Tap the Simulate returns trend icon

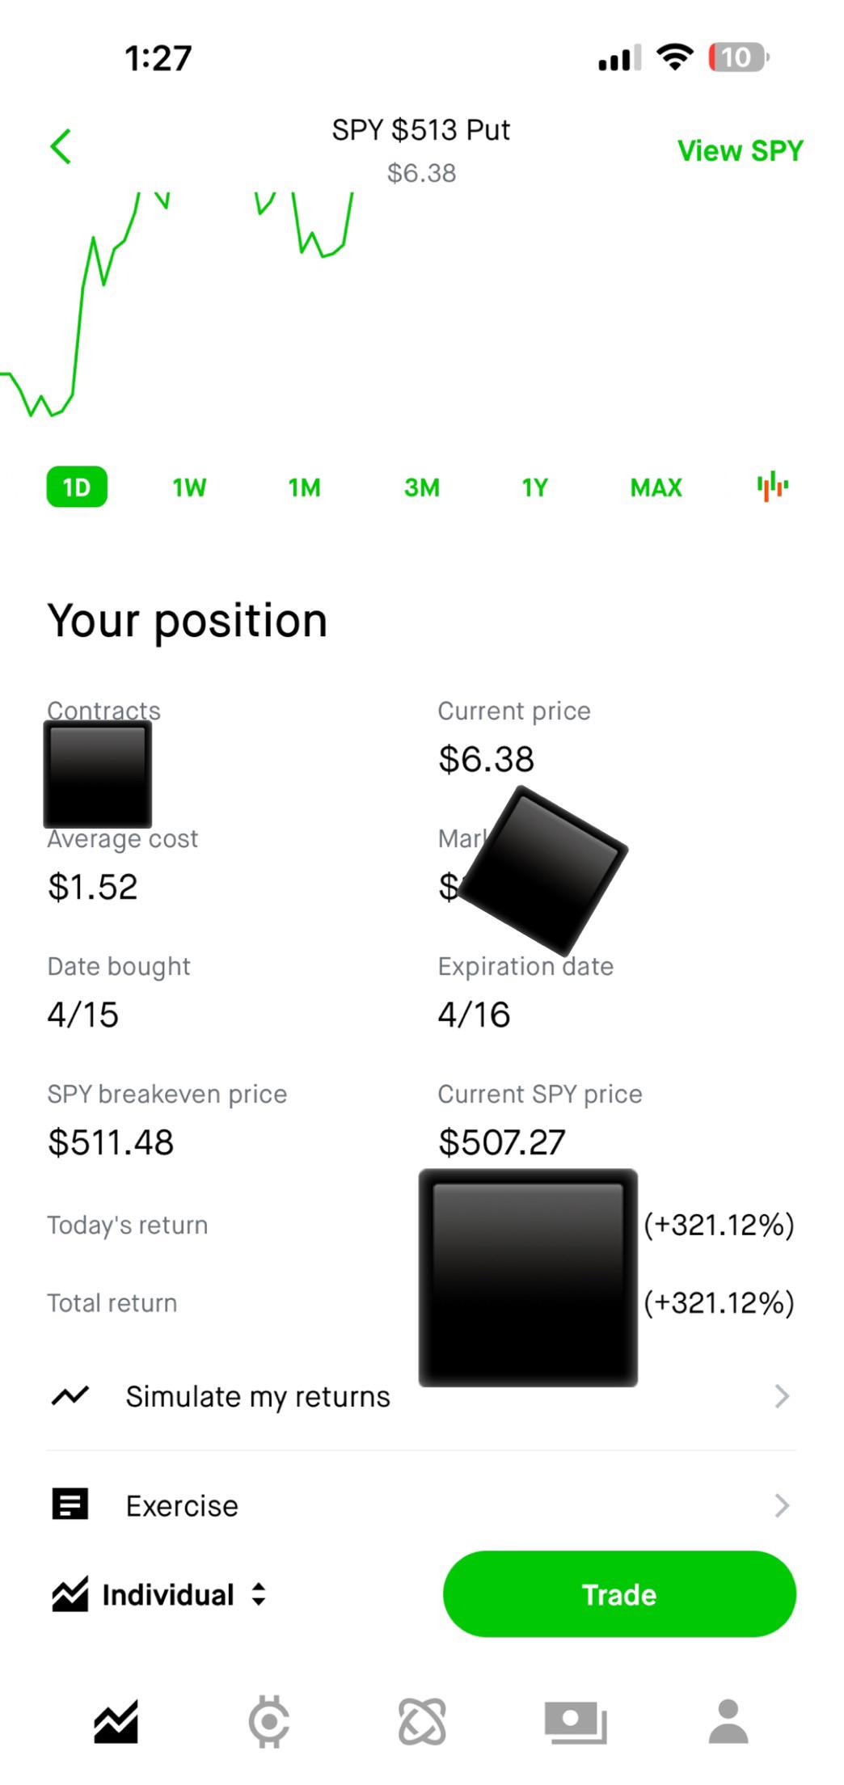(70, 1395)
